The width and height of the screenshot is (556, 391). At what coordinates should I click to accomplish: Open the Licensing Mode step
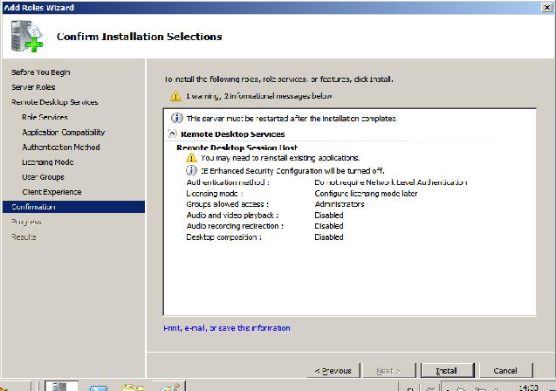click(x=47, y=162)
